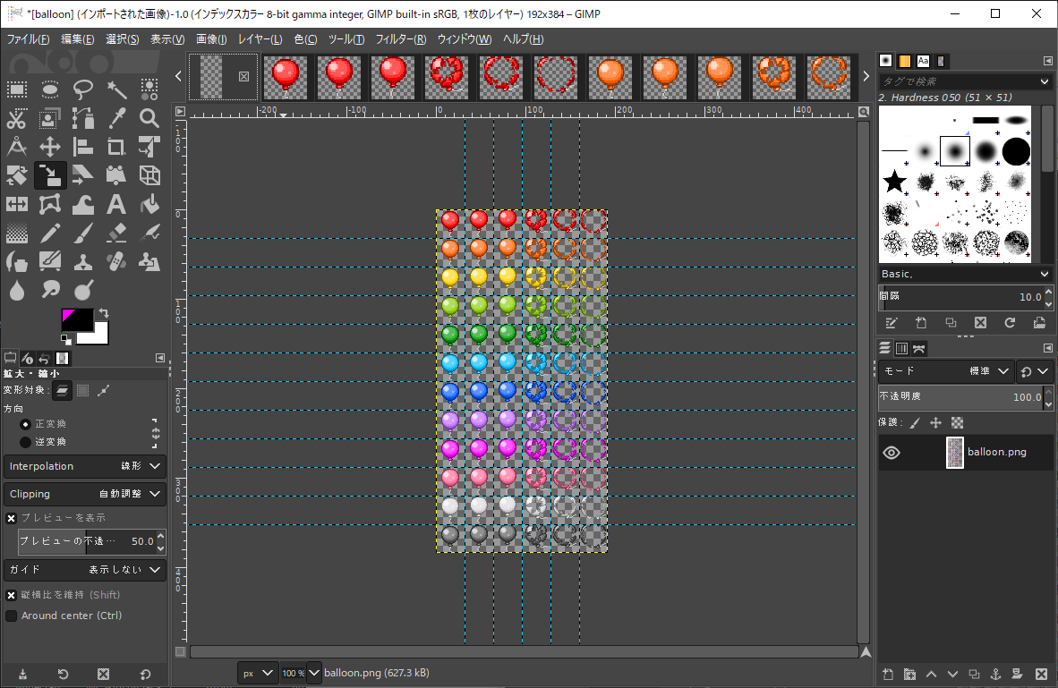
Task: Select the Paths tool
Action: click(x=83, y=118)
